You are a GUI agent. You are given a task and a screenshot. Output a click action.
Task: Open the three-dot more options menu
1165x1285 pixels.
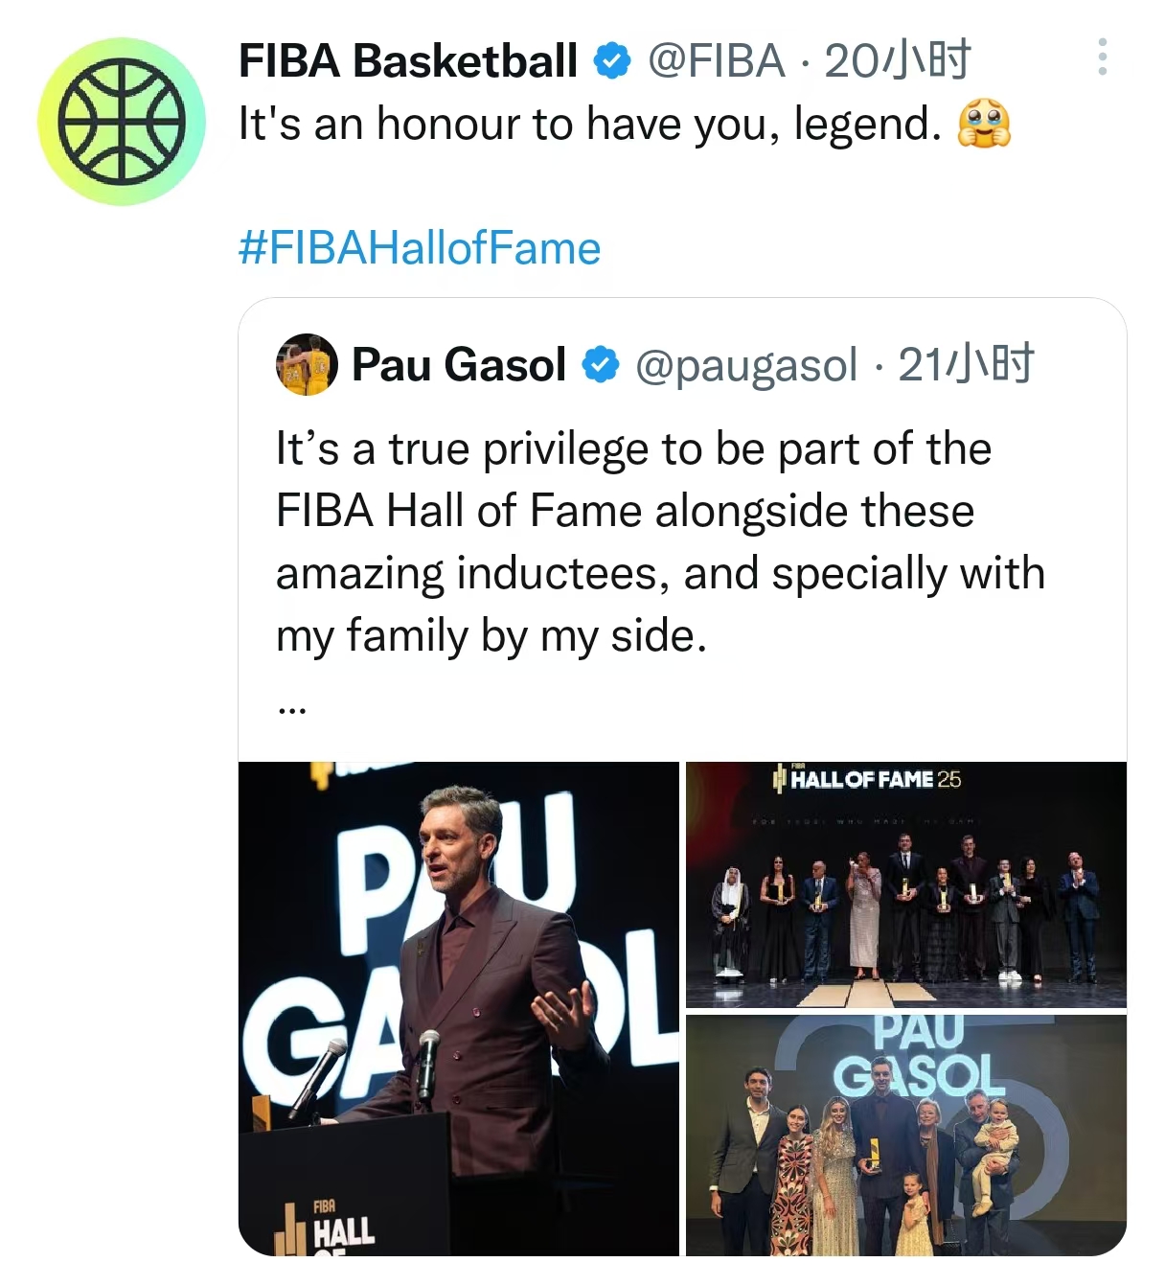point(1102,57)
